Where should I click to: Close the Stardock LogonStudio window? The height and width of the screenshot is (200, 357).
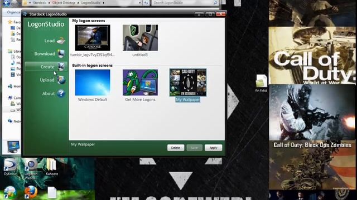221,14
